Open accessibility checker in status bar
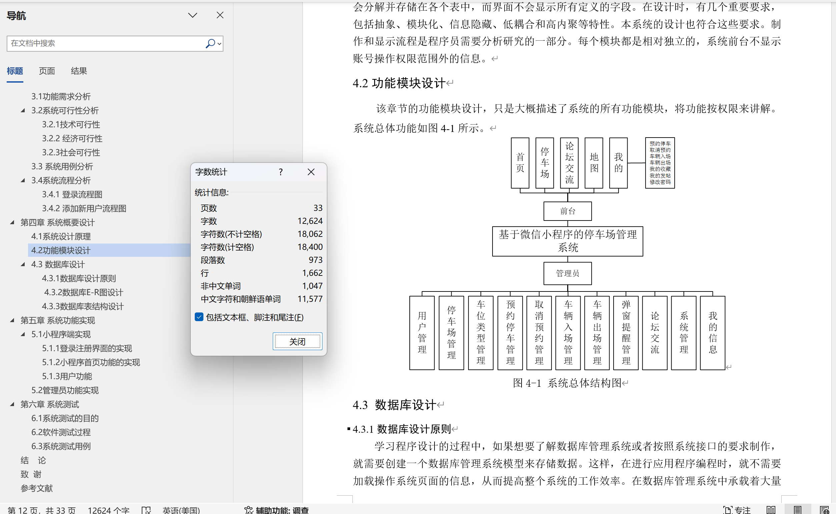Image resolution: width=836 pixels, height=514 pixels. point(276,510)
